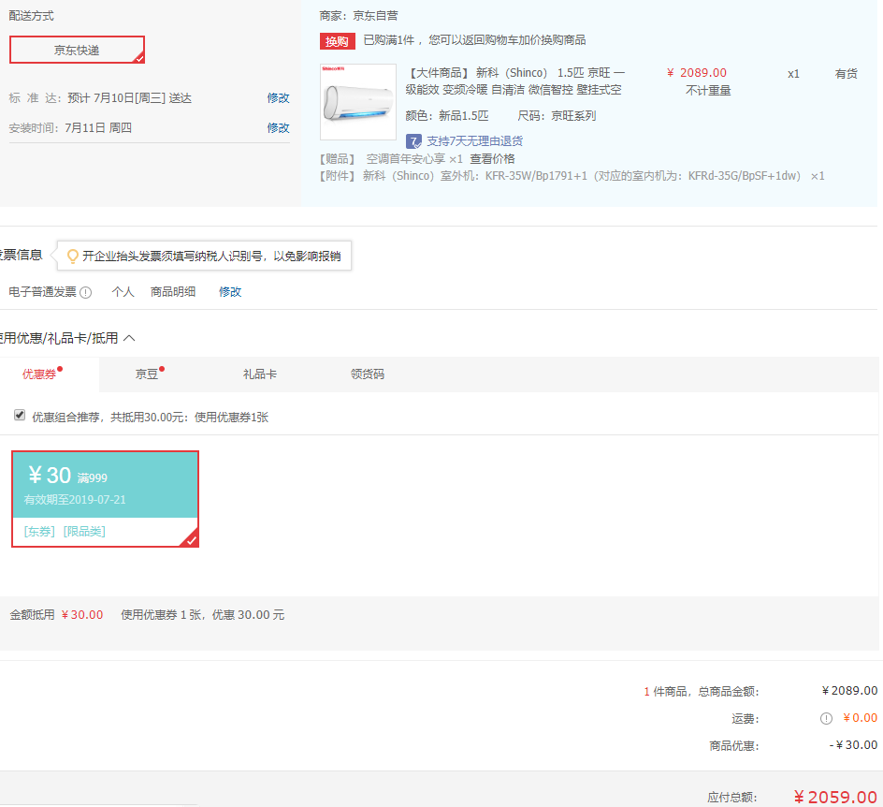Image resolution: width=883 pixels, height=807 pixels.
Task: Click 修改 for invoice information
Action: coord(230,292)
